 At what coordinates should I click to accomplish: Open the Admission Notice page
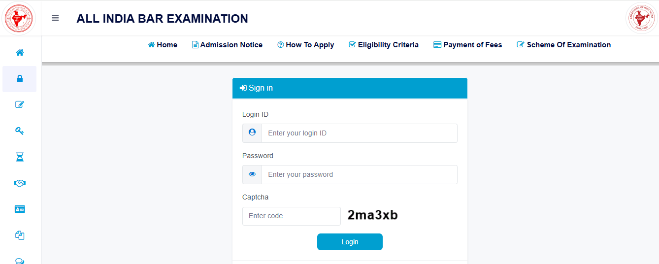click(x=227, y=45)
